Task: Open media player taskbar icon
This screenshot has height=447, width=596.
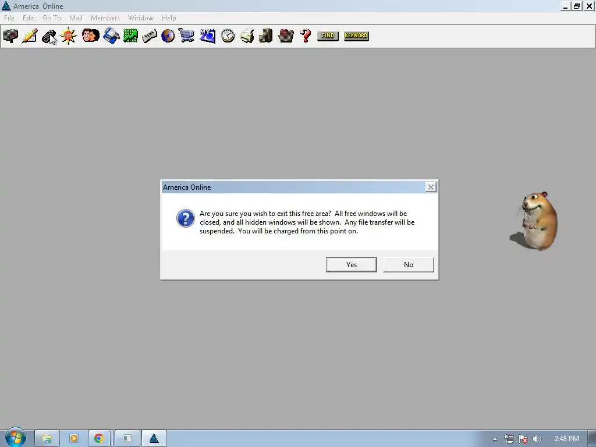Action: tap(74, 438)
